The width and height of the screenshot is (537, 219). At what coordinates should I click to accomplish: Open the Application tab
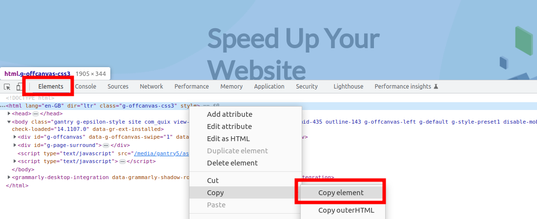(x=269, y=87)
